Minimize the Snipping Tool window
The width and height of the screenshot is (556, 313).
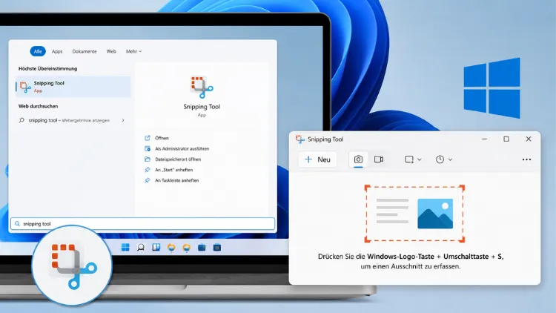(484, 139)
